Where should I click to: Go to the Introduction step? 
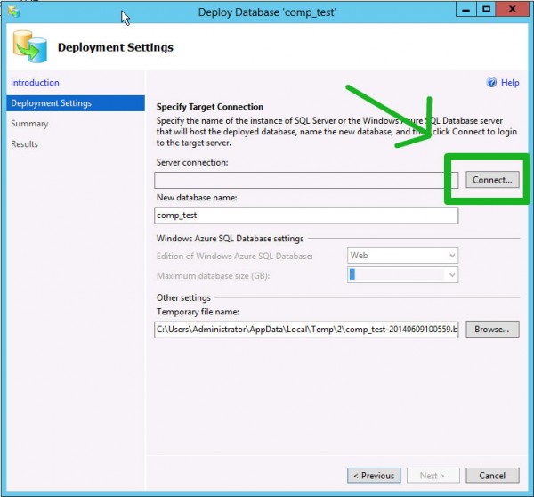click(x=35, y=83)
